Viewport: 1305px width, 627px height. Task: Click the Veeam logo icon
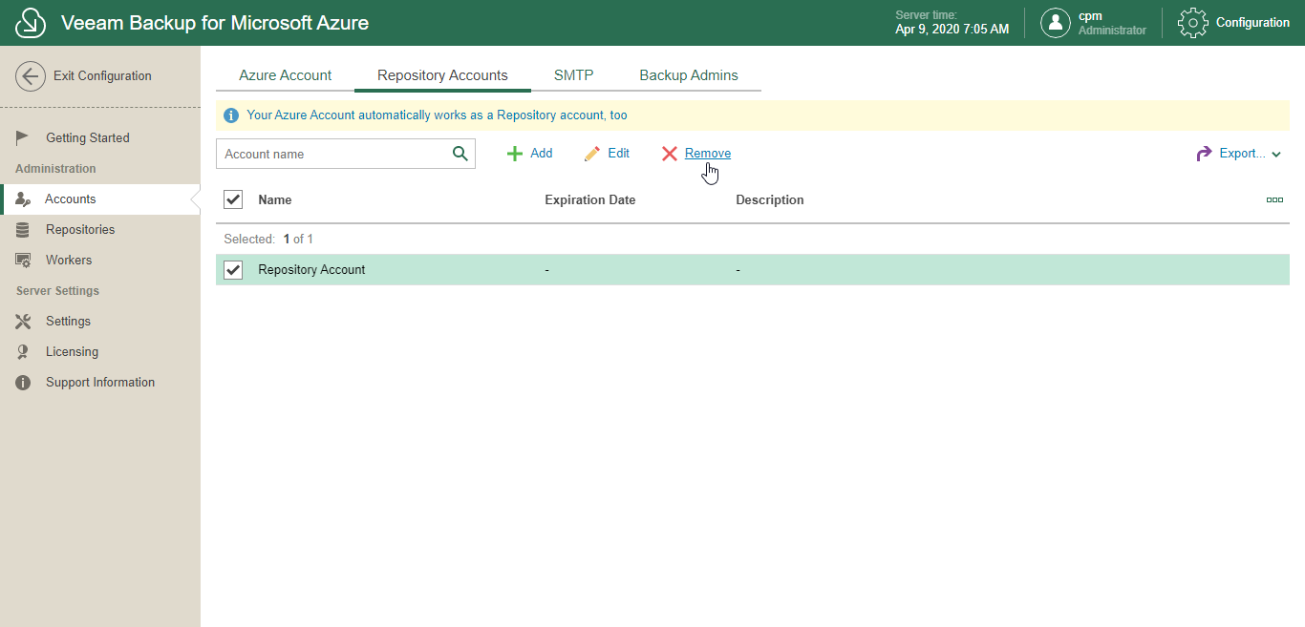tap(31, 23)
